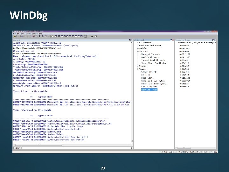This screenshot has height=172, width=229.
Task: Click the Command window horizontal scrollbar
Action: (72, 145)
